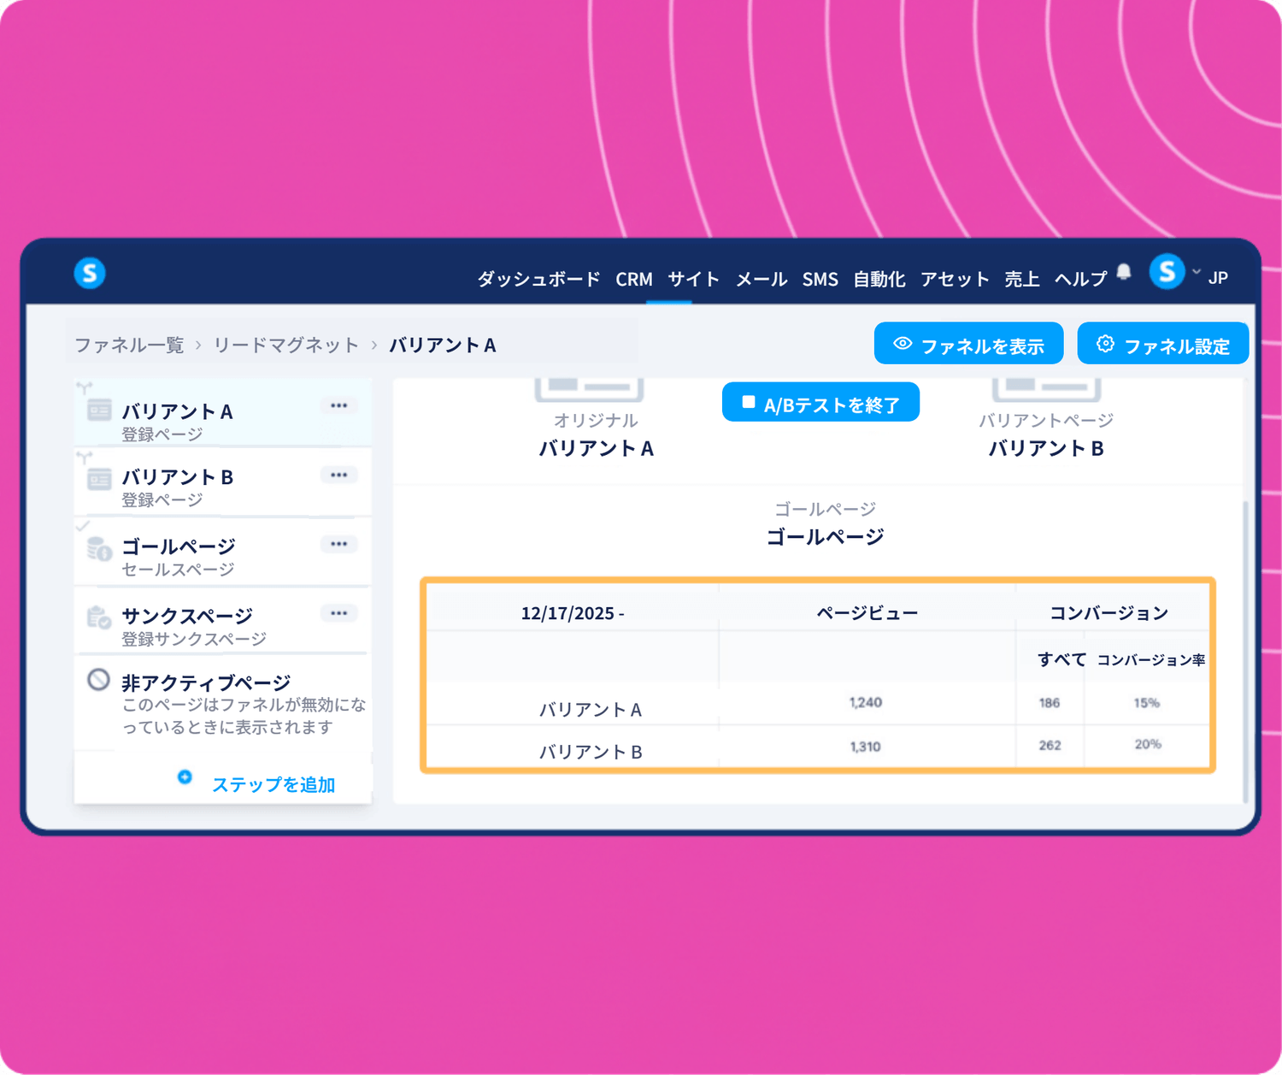Click the Systeme logo in navbar
Screen dimensions: 1282x1075
(90, 273)
